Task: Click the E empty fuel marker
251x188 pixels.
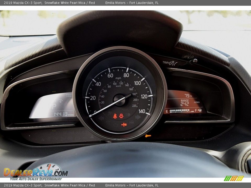Action: coord(167,111)
